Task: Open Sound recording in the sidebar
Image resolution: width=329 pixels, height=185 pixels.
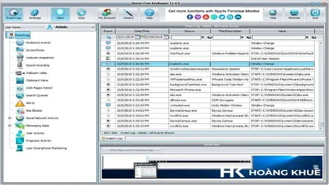Action: 37,65
